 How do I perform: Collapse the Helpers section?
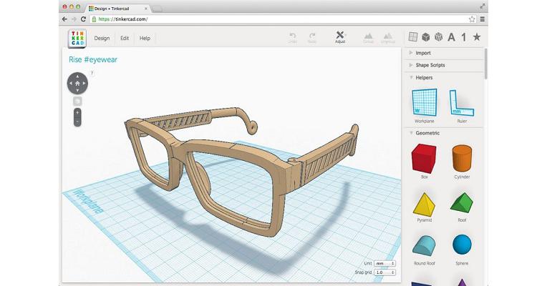(424, 77)
